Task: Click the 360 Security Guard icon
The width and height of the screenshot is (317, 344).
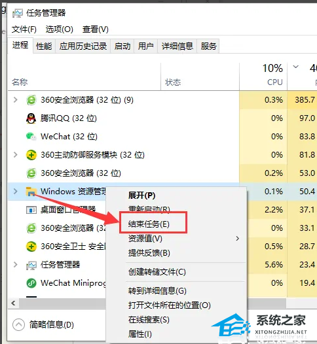Action: point(31,247)
